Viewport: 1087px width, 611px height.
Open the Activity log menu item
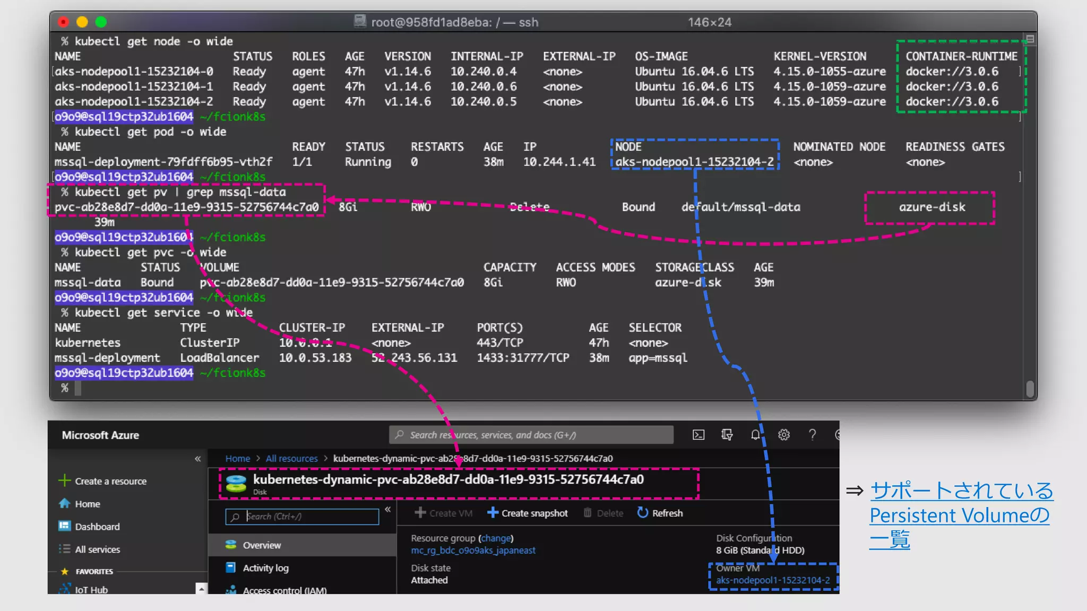pyautogui.click(x=265, y=568)
